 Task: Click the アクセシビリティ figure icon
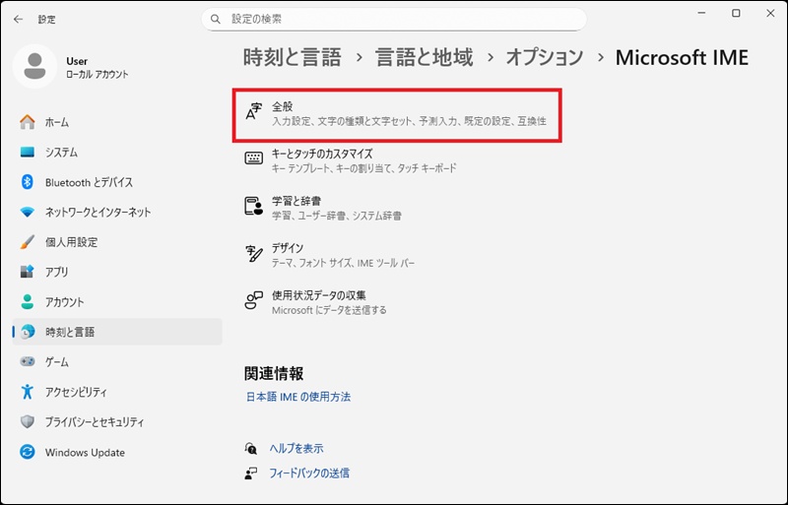click(28, 392)
